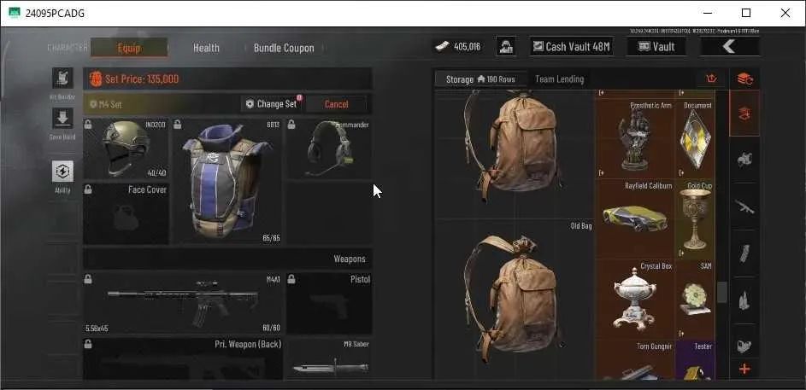Viewport: 806px width, 390px height.
Task: Click the Save Build download icon
Action: [x=62, y=119]
